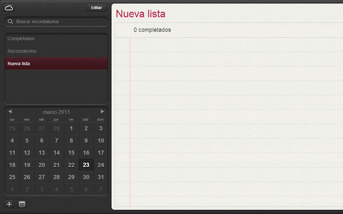The width and height of the screenshot is (343, 214).
Task: Go to next month with right arrow
Action: (102, 112)
